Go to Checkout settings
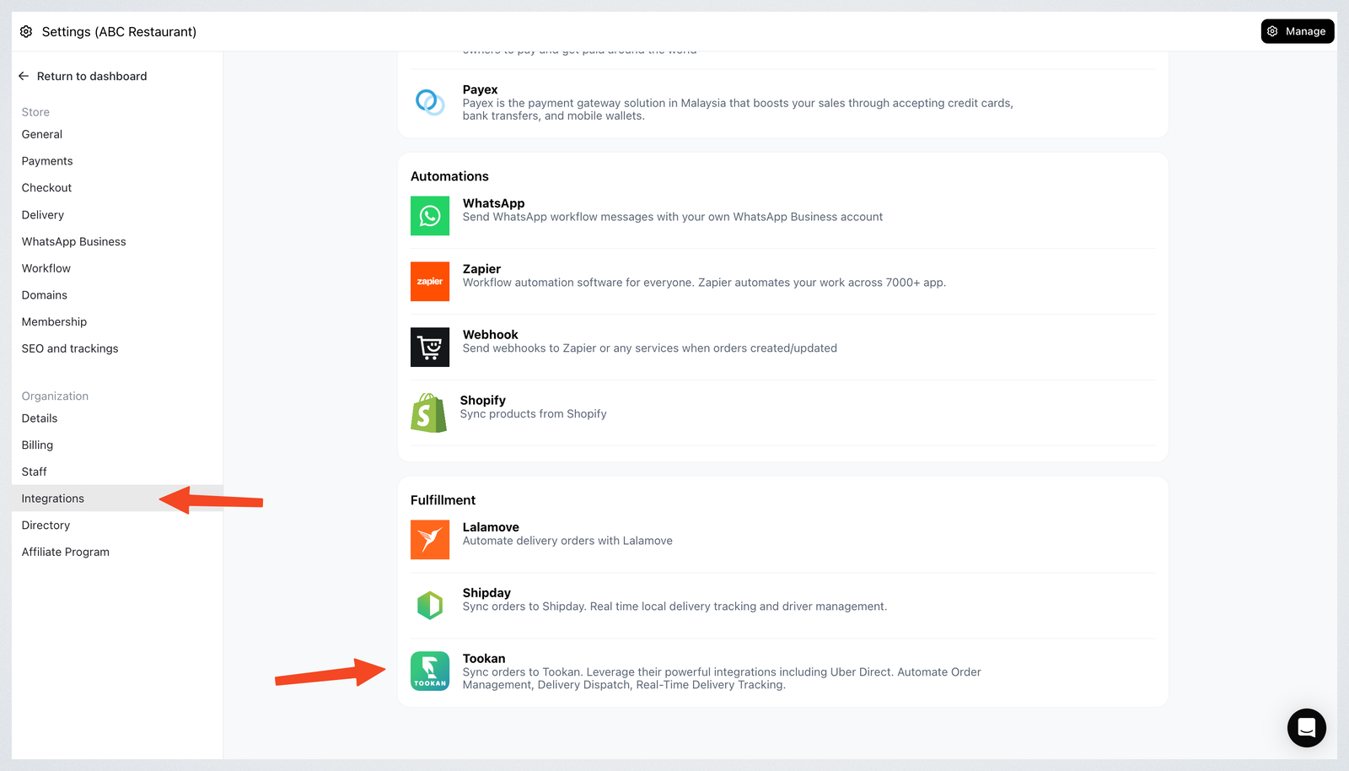The image size is (1349, 771). pyautogui.click(x=46, y=188)
